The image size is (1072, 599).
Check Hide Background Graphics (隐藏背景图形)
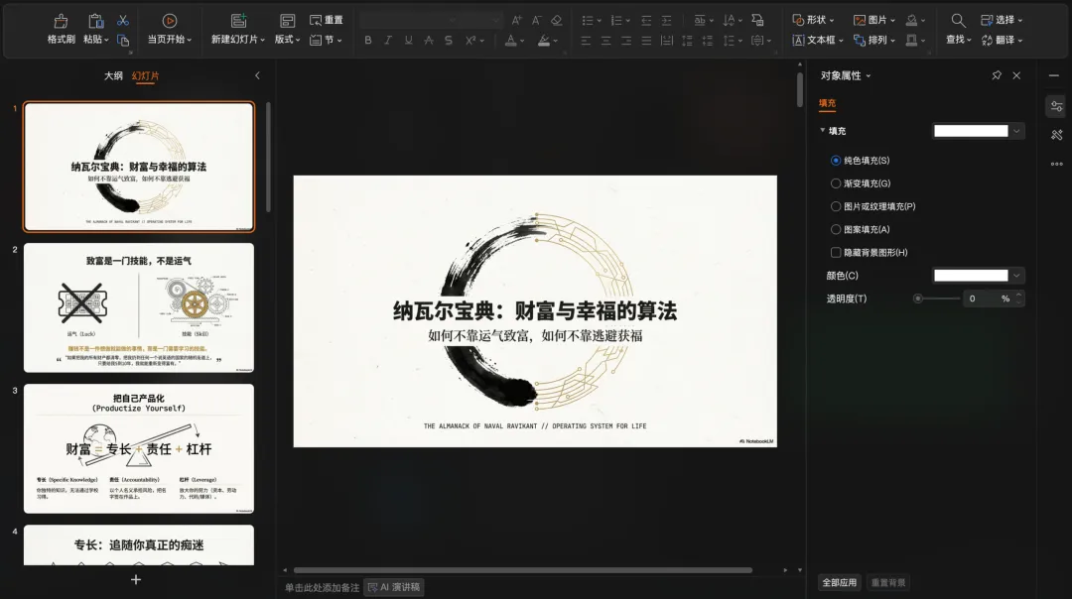pos(836,252)
